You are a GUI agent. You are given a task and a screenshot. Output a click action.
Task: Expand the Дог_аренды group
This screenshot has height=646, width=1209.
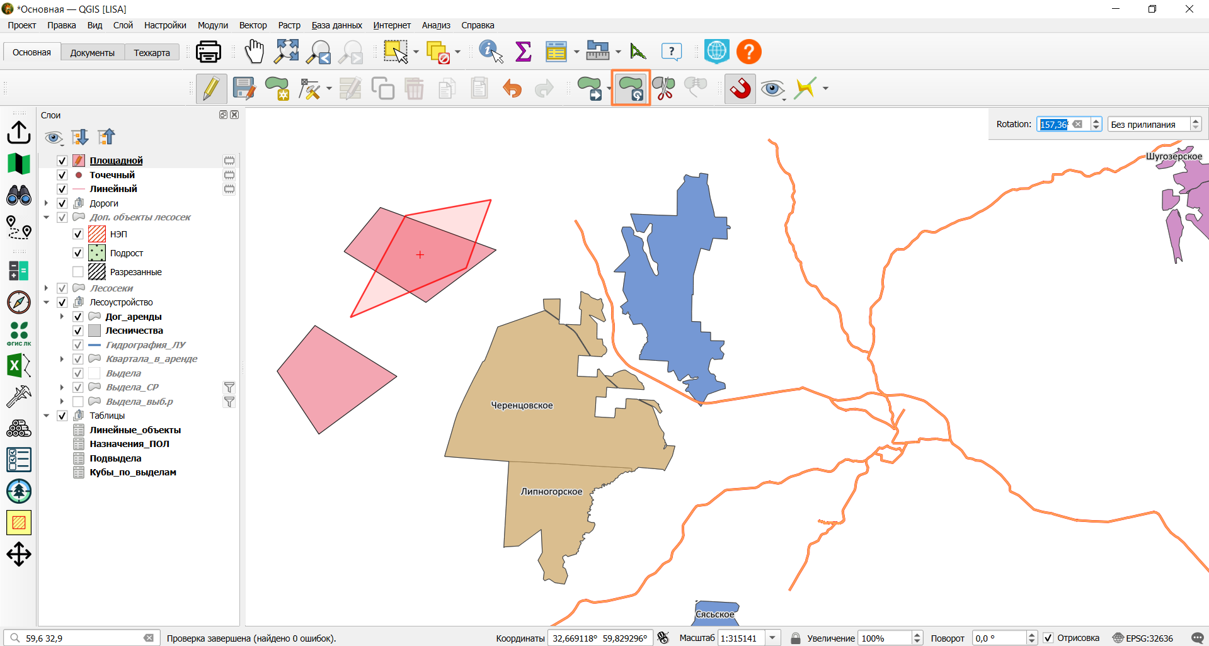pyautogui.click(x=62, y=317)
